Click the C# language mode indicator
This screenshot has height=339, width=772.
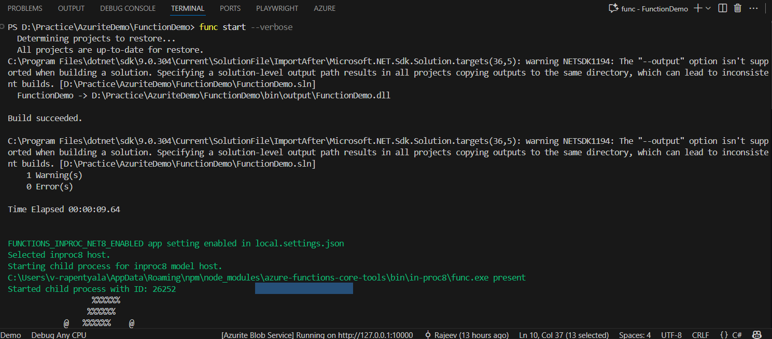click(737, 335)
